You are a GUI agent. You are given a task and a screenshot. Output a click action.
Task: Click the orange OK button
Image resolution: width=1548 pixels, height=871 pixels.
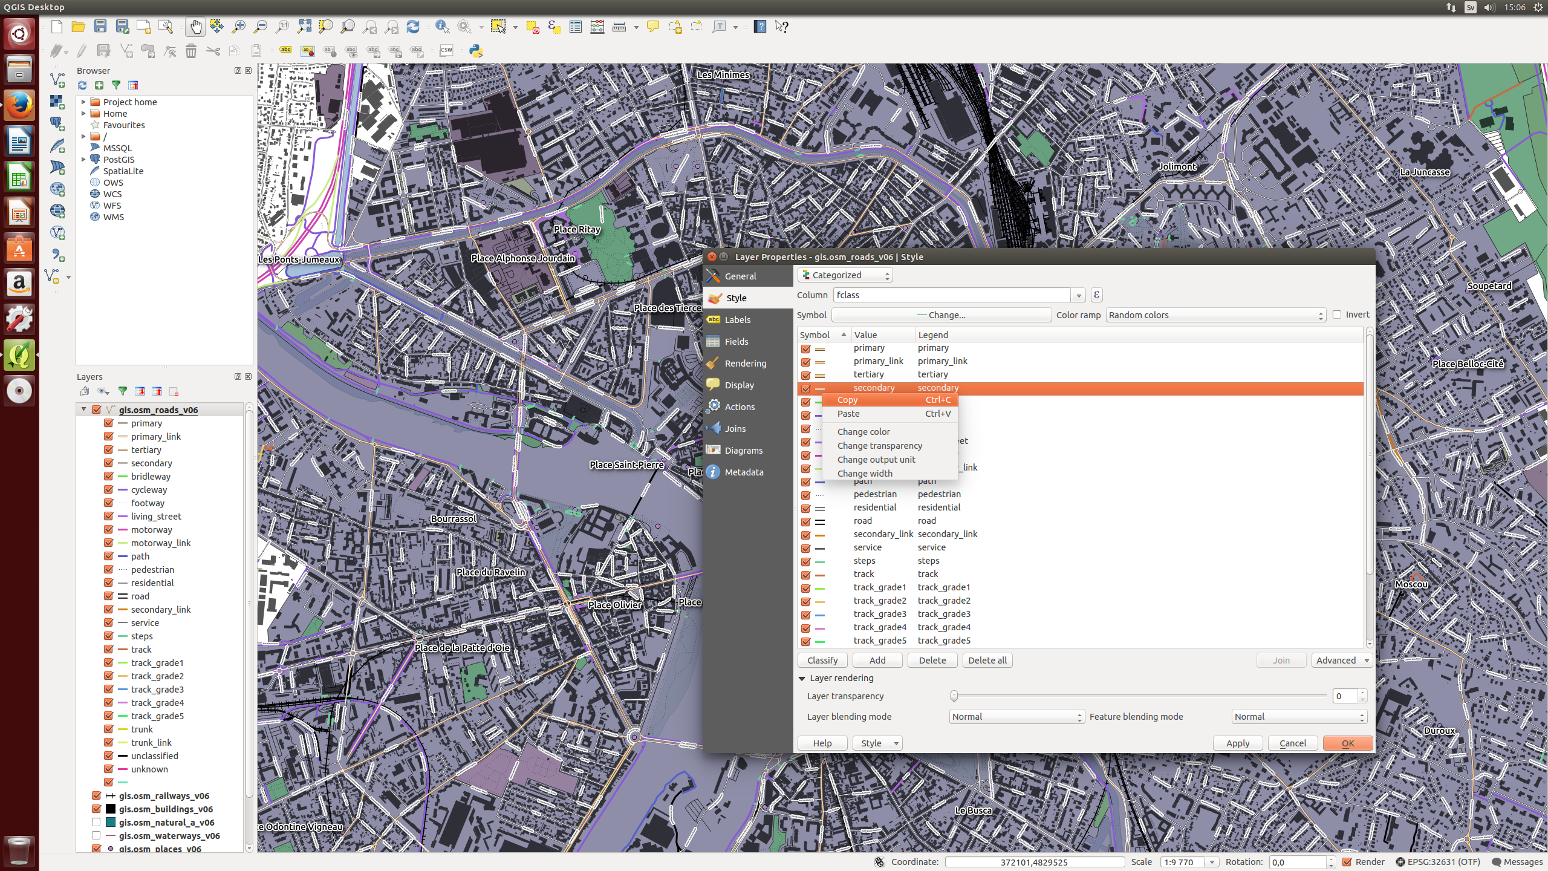click(1348, 743)
